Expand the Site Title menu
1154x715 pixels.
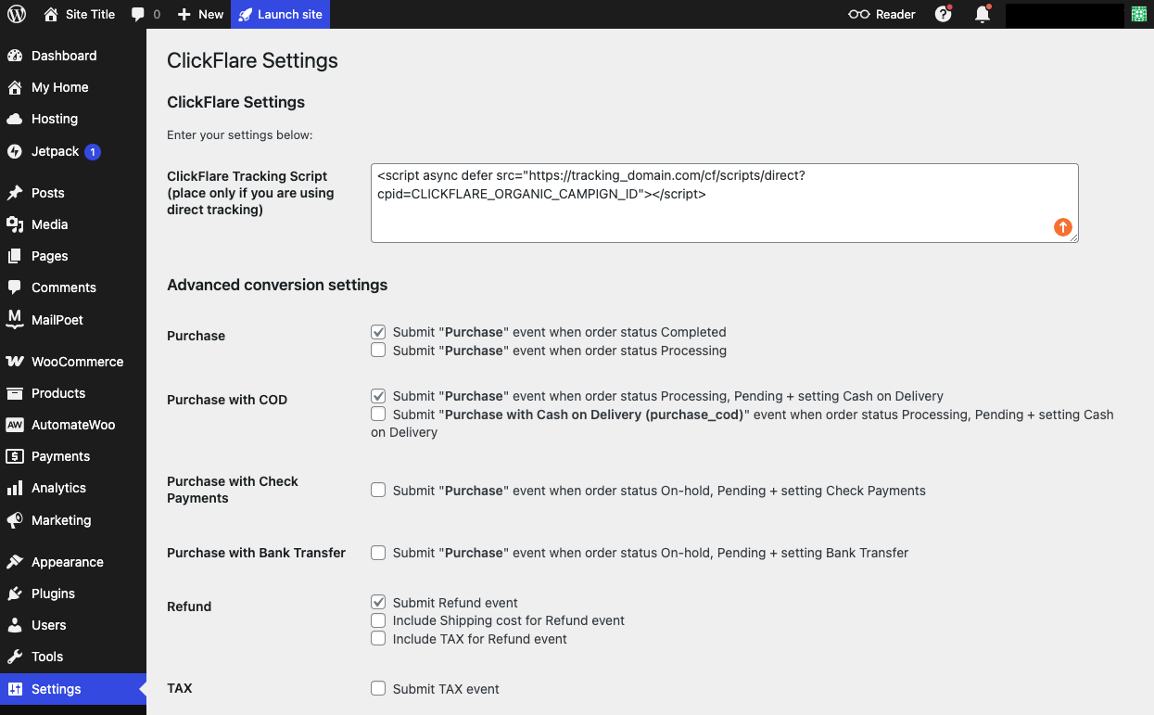[80, 14]
